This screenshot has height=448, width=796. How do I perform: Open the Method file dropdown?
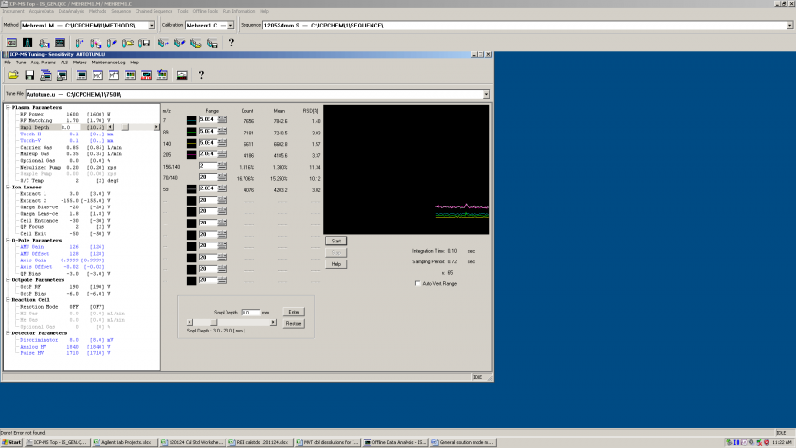(x=154, y=25)
